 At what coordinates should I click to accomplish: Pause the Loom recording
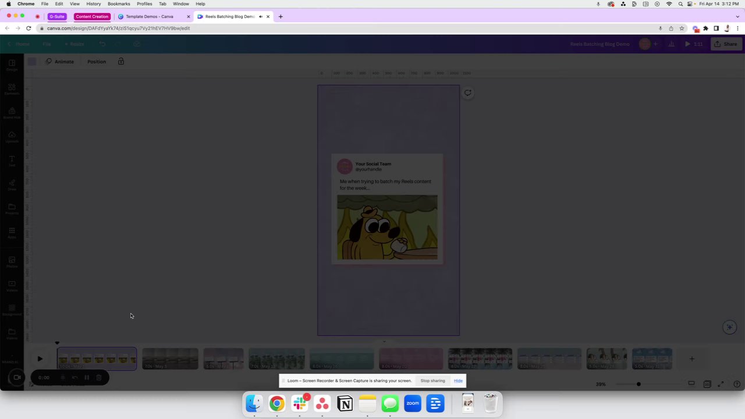(87, 378)
